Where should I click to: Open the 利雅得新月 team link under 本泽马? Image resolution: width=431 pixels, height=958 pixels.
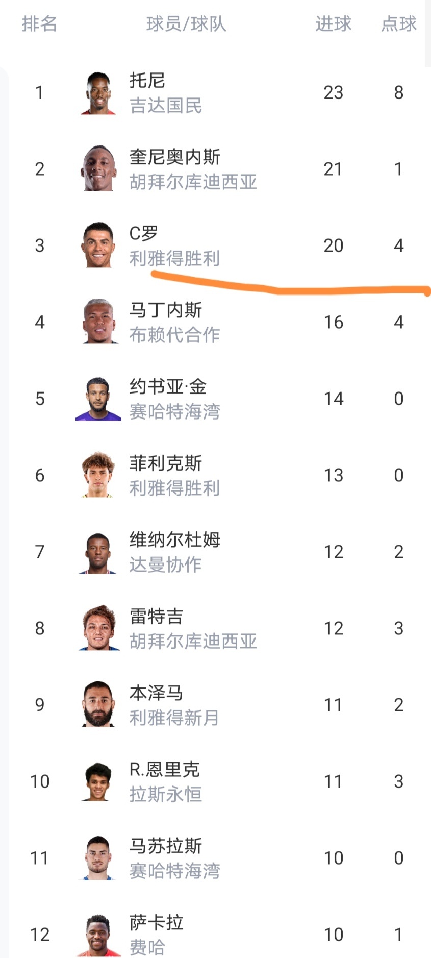[174, 718]
